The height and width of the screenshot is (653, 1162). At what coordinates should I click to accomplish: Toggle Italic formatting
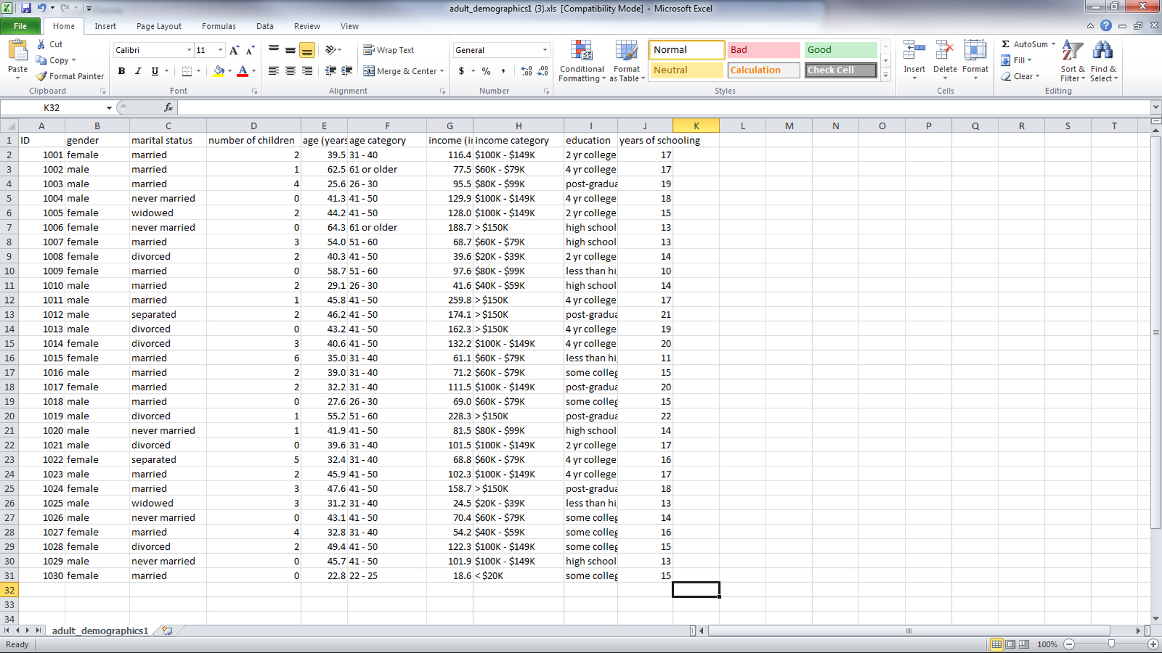click(137, 71)
